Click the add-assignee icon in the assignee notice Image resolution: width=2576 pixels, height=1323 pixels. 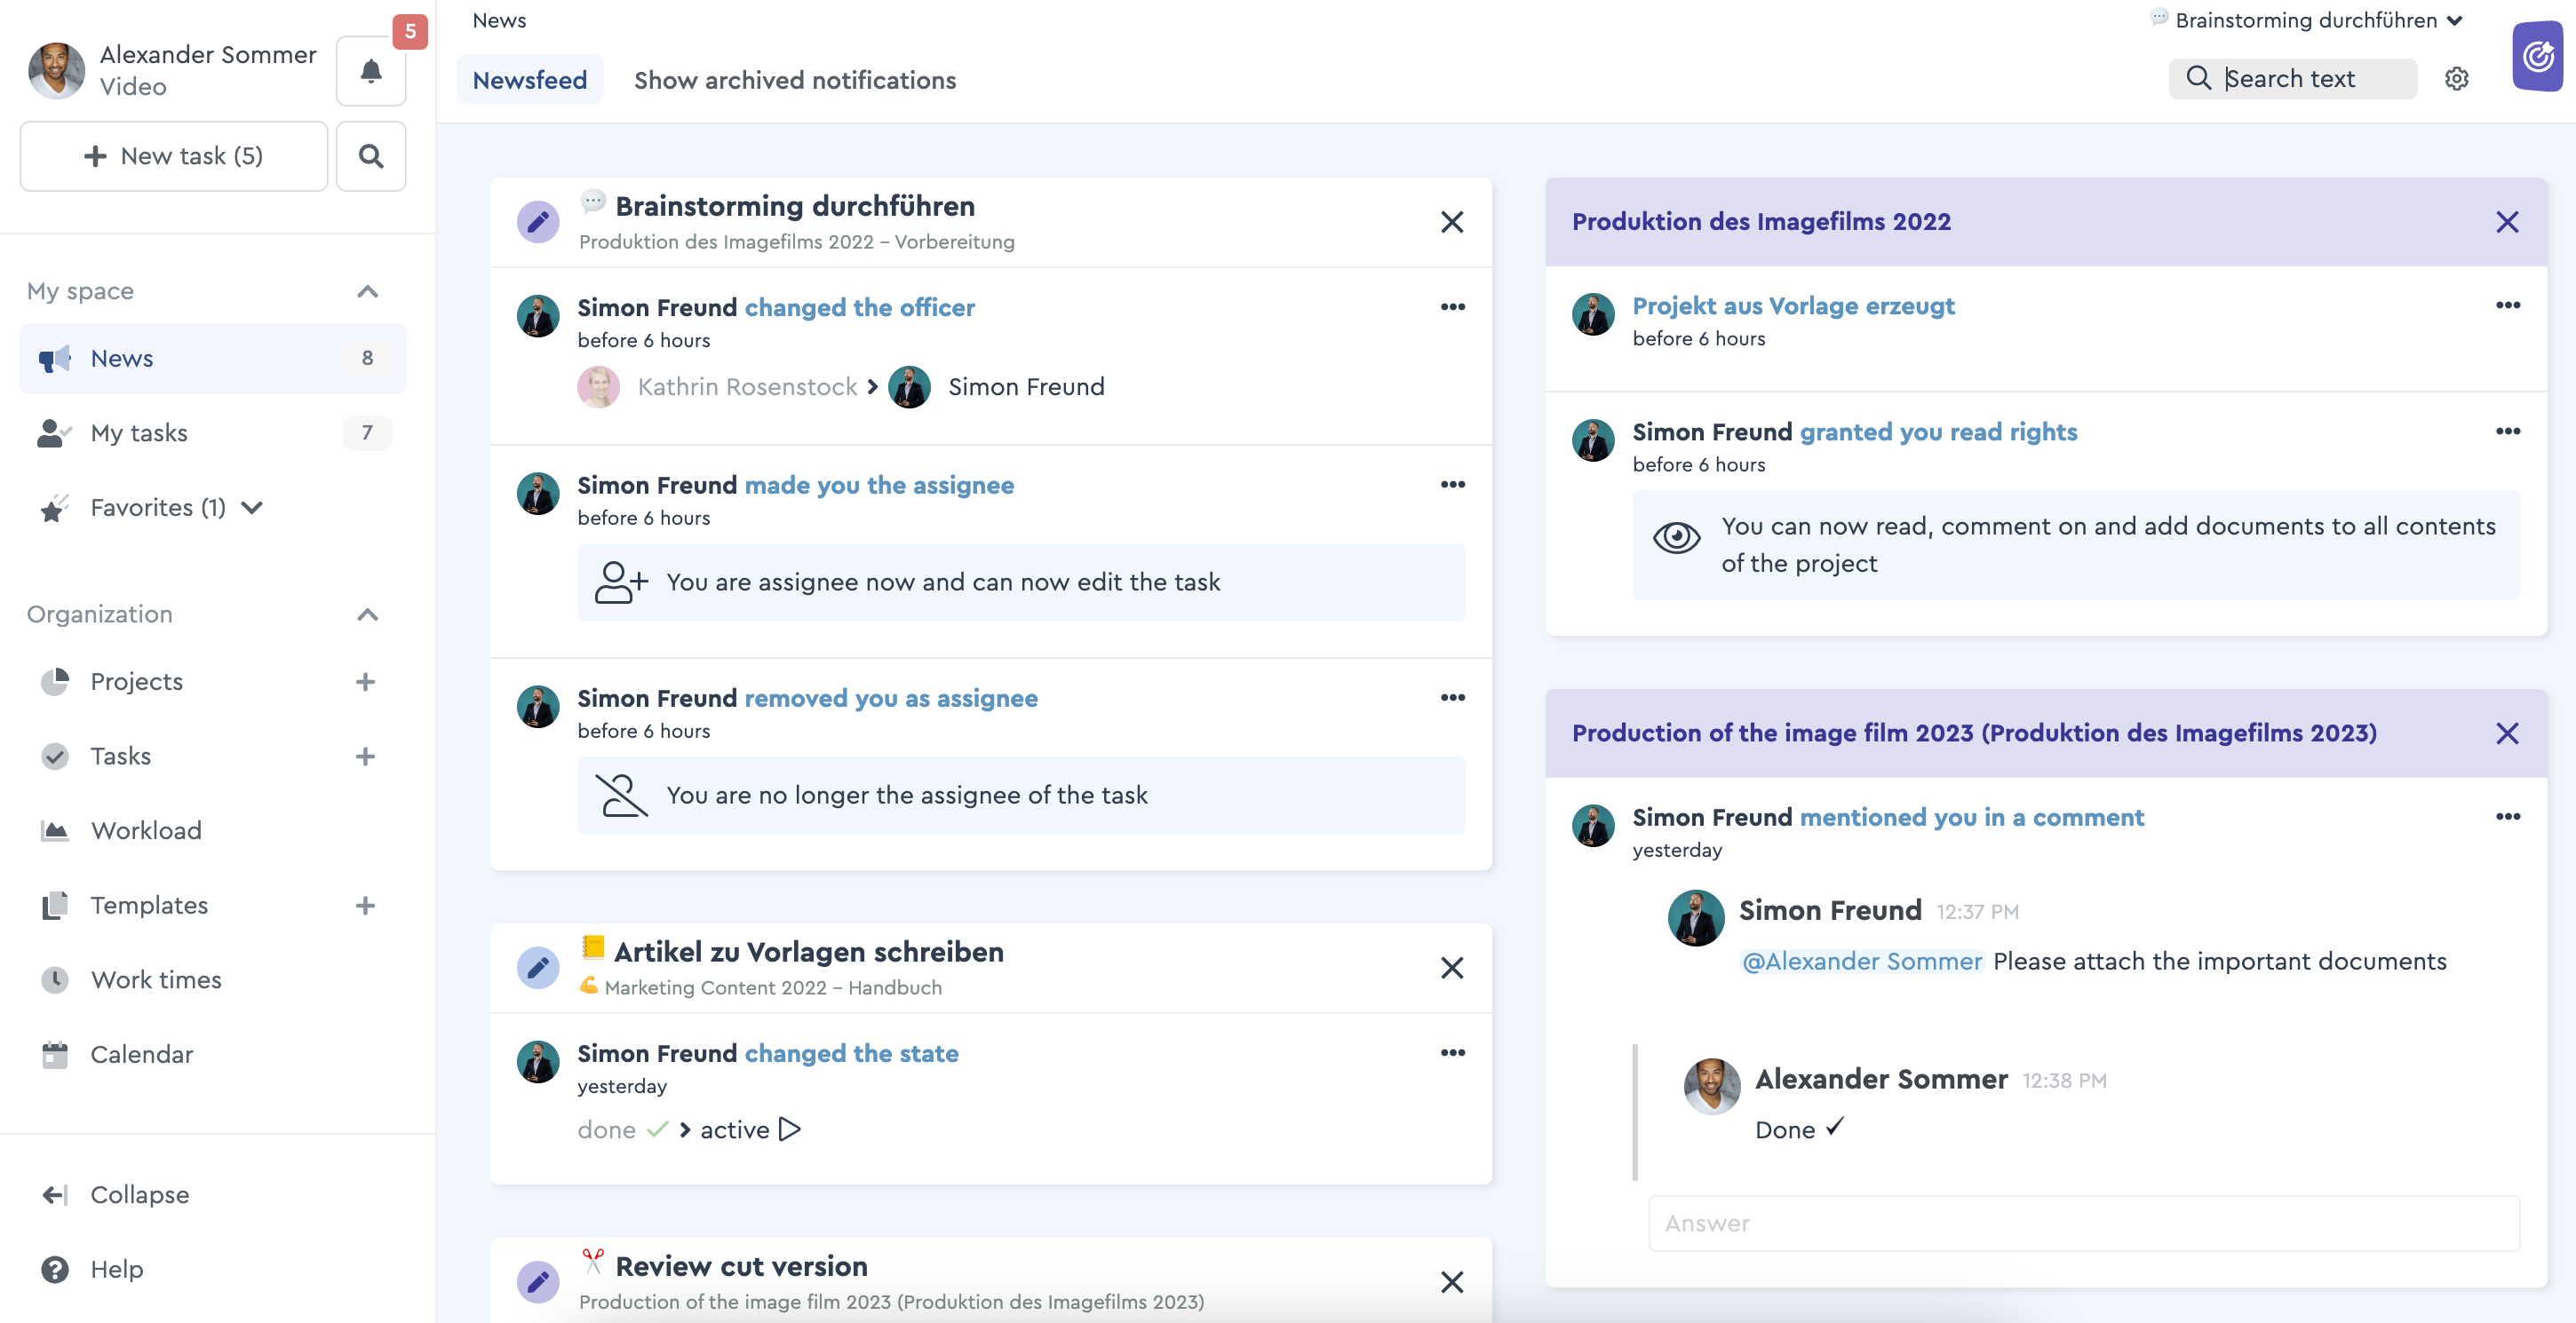(x=621, y=582)
